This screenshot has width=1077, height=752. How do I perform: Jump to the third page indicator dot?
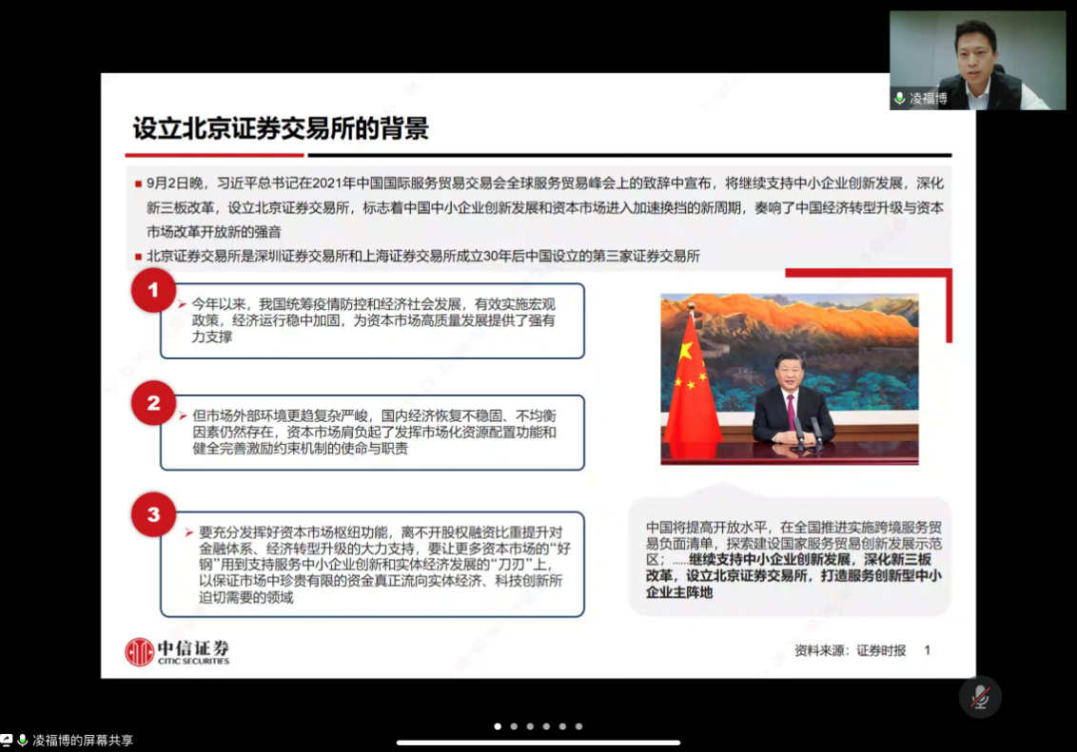point(530,726)
